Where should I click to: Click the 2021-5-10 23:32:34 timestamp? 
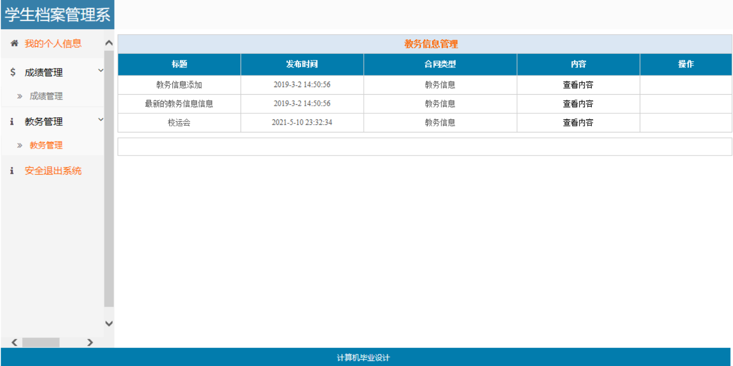tap(302, 122)
